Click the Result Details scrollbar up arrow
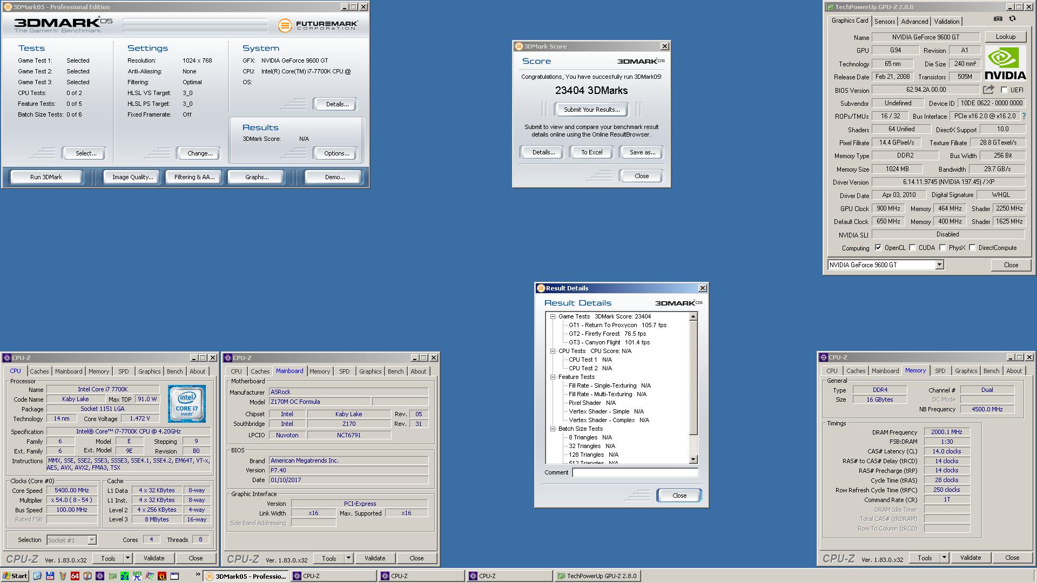Viewport: 1037px width, 583px height. (x=693, y=317)
